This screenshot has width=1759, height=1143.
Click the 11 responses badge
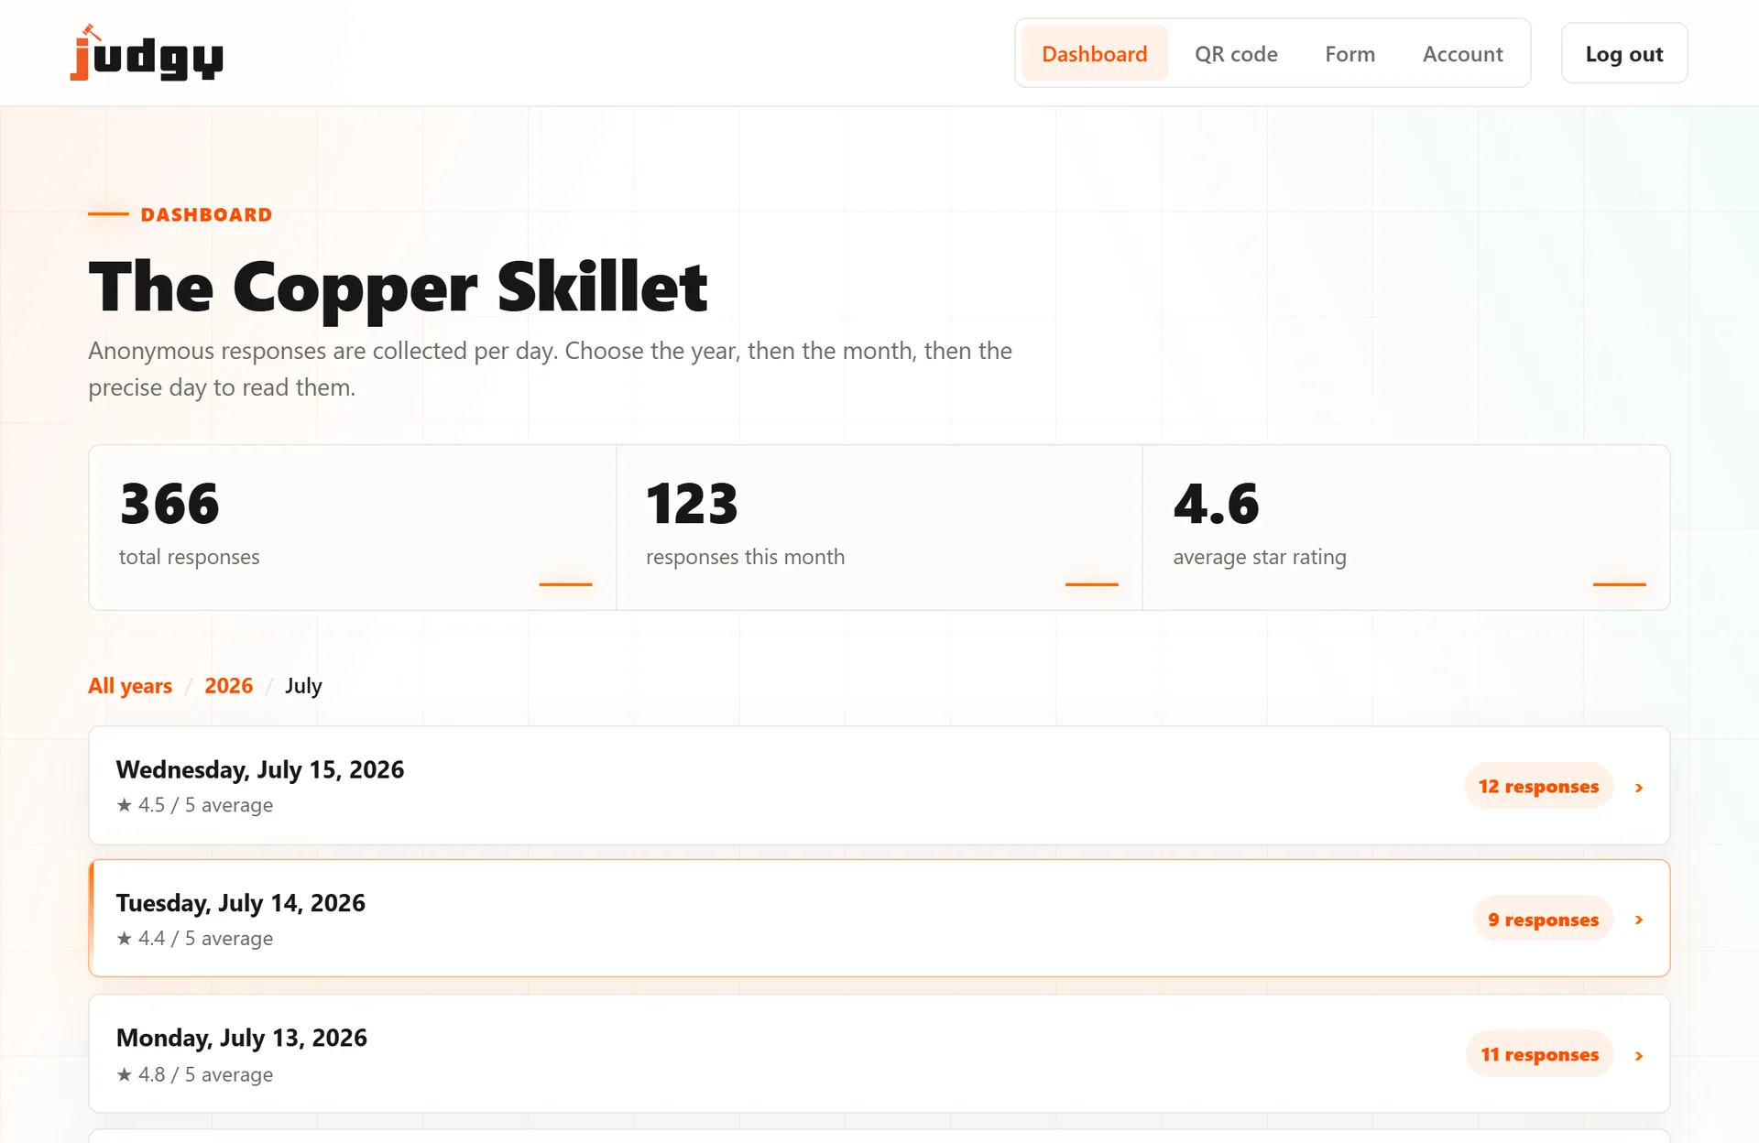click(1539, 1055)
